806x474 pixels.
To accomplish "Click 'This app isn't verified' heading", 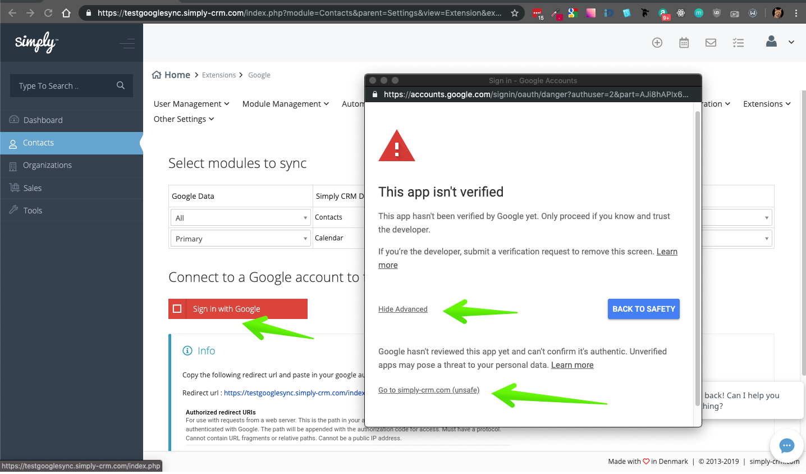I will click(x=441, y=192).
